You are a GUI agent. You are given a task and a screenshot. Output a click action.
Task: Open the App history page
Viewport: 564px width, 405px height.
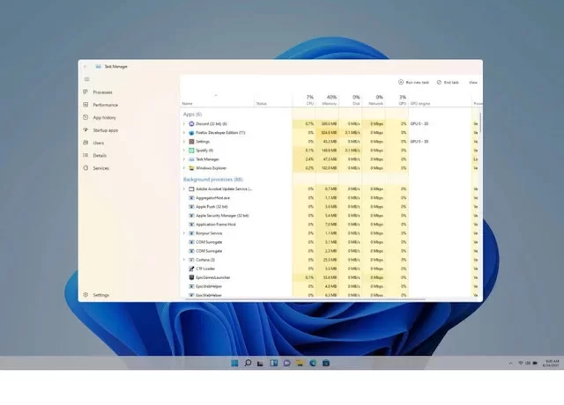104,117
